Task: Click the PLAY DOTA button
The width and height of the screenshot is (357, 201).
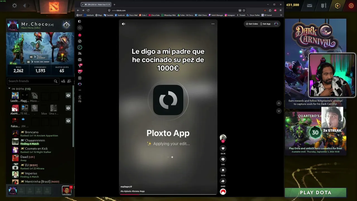Action: [315, 192]
